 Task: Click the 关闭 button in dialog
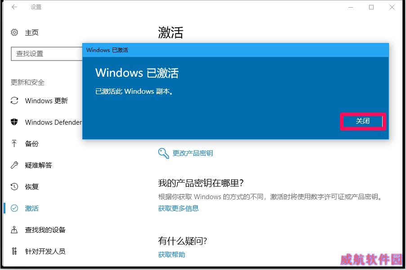(363, 121)
